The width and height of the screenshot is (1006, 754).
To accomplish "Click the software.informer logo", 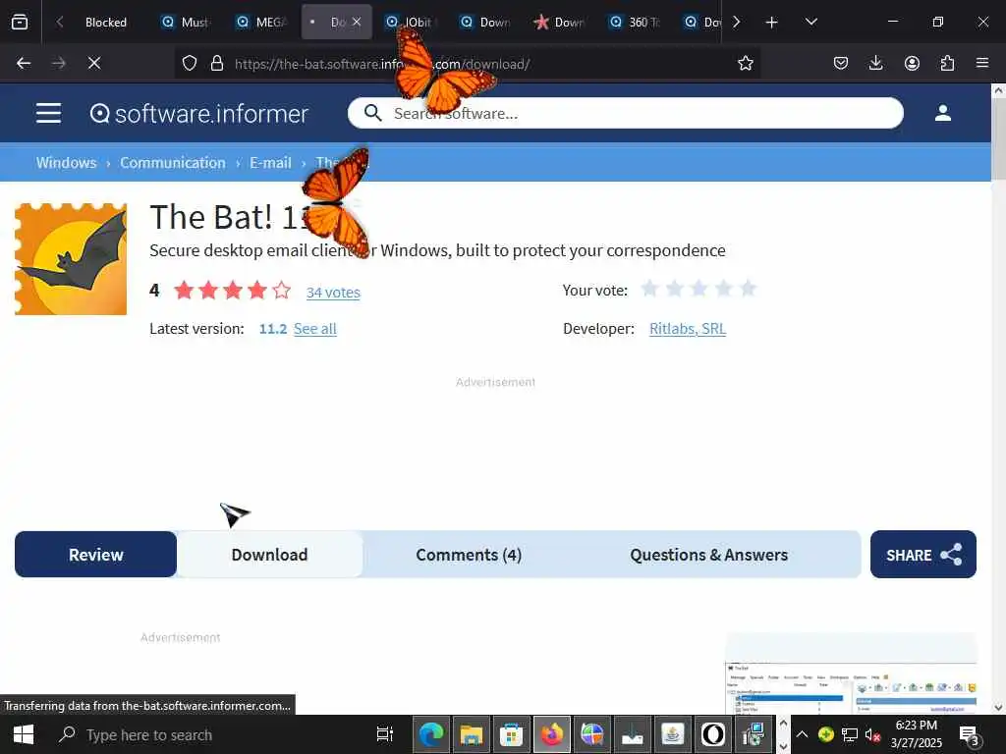I will (x=198, y=114).
